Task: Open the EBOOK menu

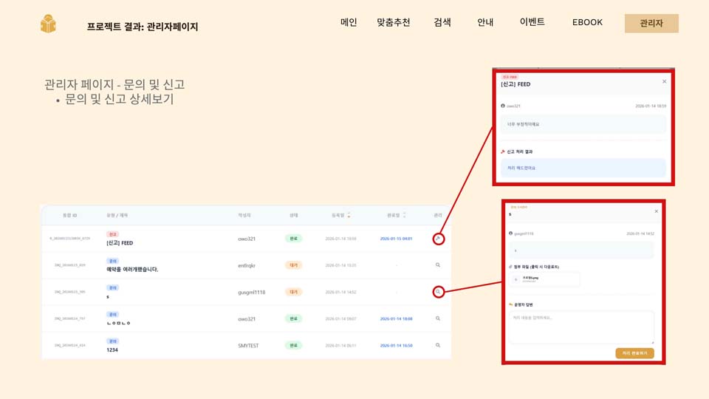Action: tap(587, 22)
